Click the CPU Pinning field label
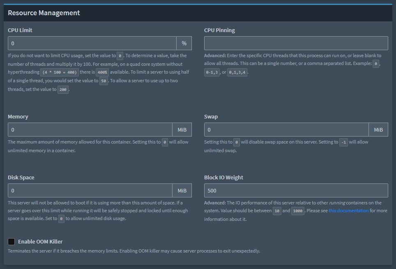The image size is (396, 269). click(219, 30)
